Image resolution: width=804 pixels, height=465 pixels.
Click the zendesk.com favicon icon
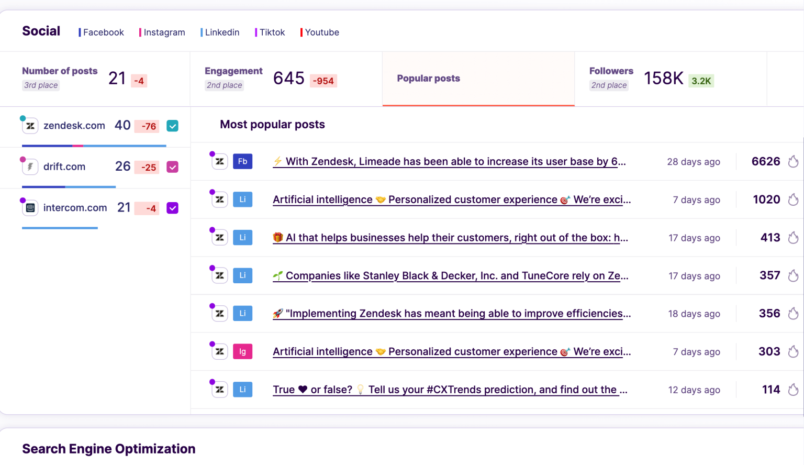click(x=30, y=126)
